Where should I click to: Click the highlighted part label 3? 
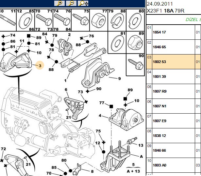(40, 66)
